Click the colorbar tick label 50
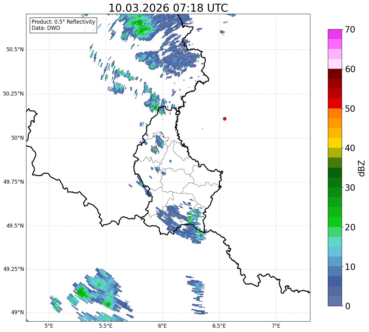Screen dimensions: 369x332 pyautogui.click(x=350, y=109)
